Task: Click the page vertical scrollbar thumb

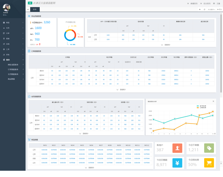Action: 221,53
